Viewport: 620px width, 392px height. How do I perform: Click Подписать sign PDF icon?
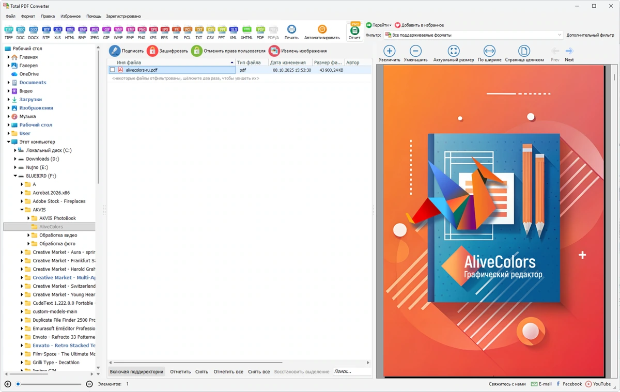(127, 51)
